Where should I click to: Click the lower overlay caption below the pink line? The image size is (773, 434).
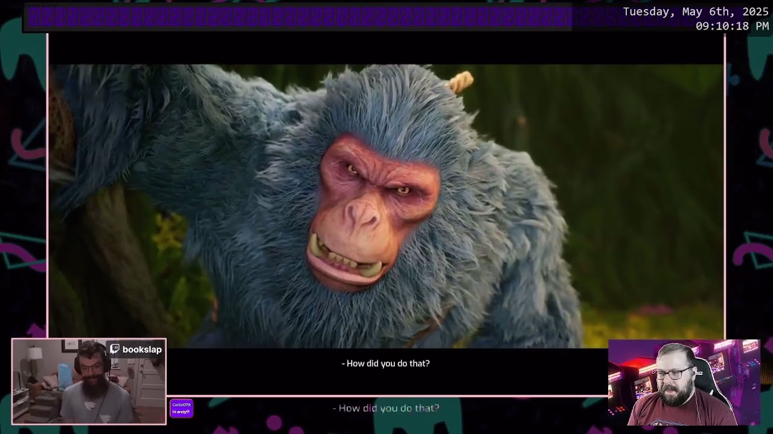(x=386, y=408)
